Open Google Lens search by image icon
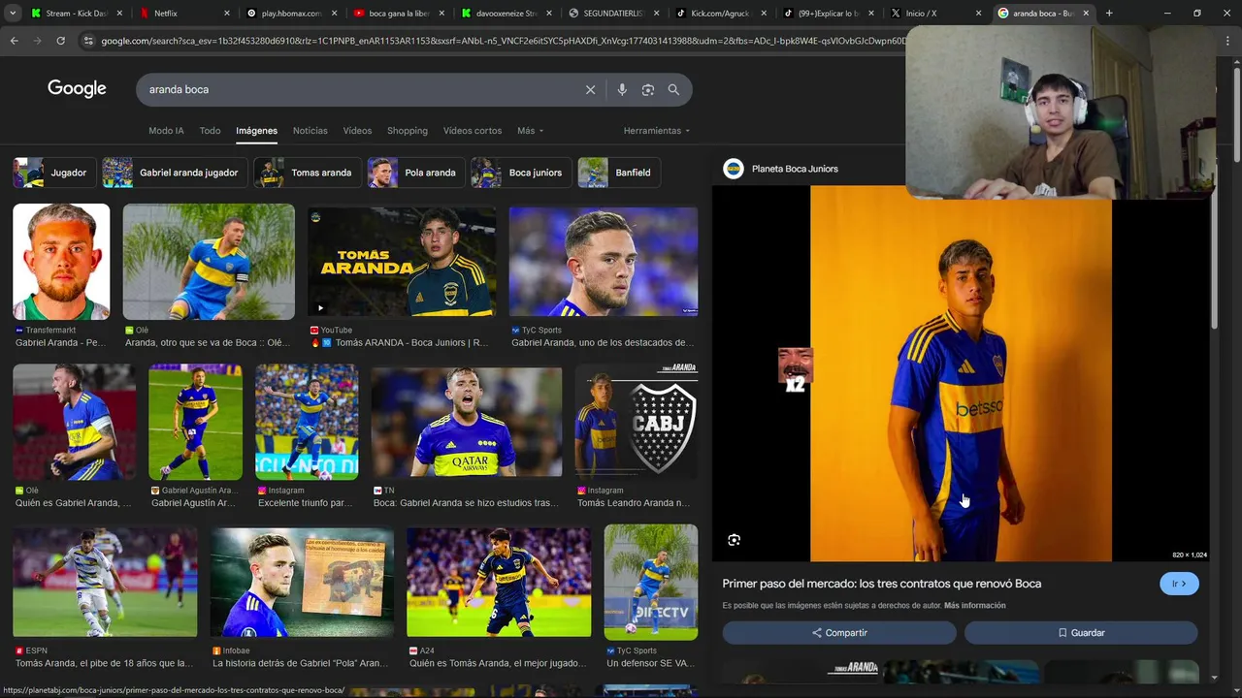 (x=647, y=89)
